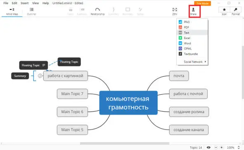Choose Textbundle export option

click(x=192, y=54)
